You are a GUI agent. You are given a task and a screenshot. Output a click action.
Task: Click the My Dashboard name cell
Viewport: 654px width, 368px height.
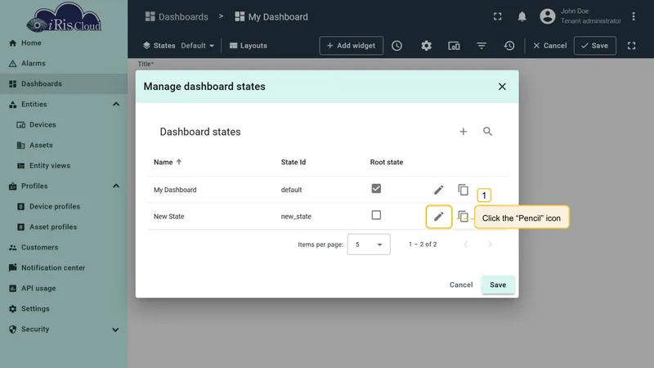click(175, 190)
